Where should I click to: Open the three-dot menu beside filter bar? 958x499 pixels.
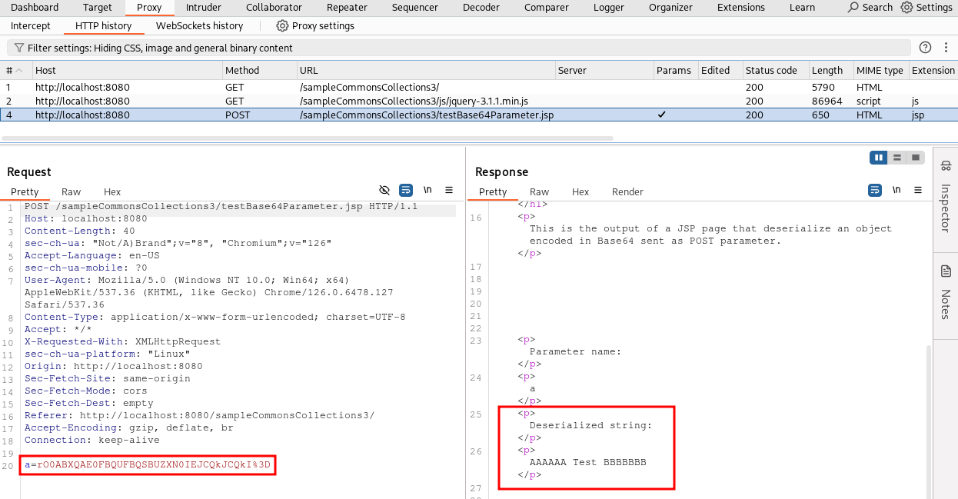click(x=946, y=48)
